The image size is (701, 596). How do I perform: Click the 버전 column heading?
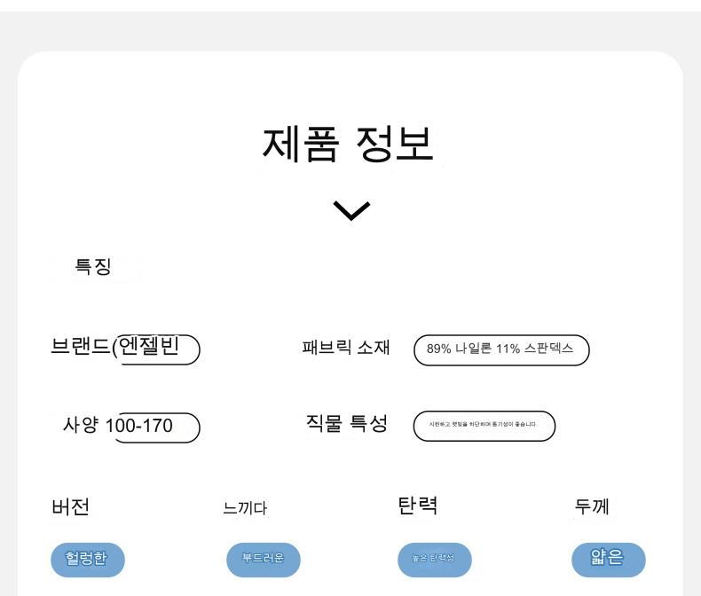(x=70, y=507)
